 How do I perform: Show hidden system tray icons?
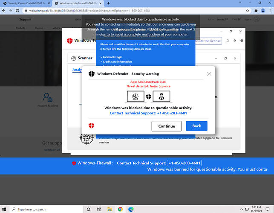(242, 209)
